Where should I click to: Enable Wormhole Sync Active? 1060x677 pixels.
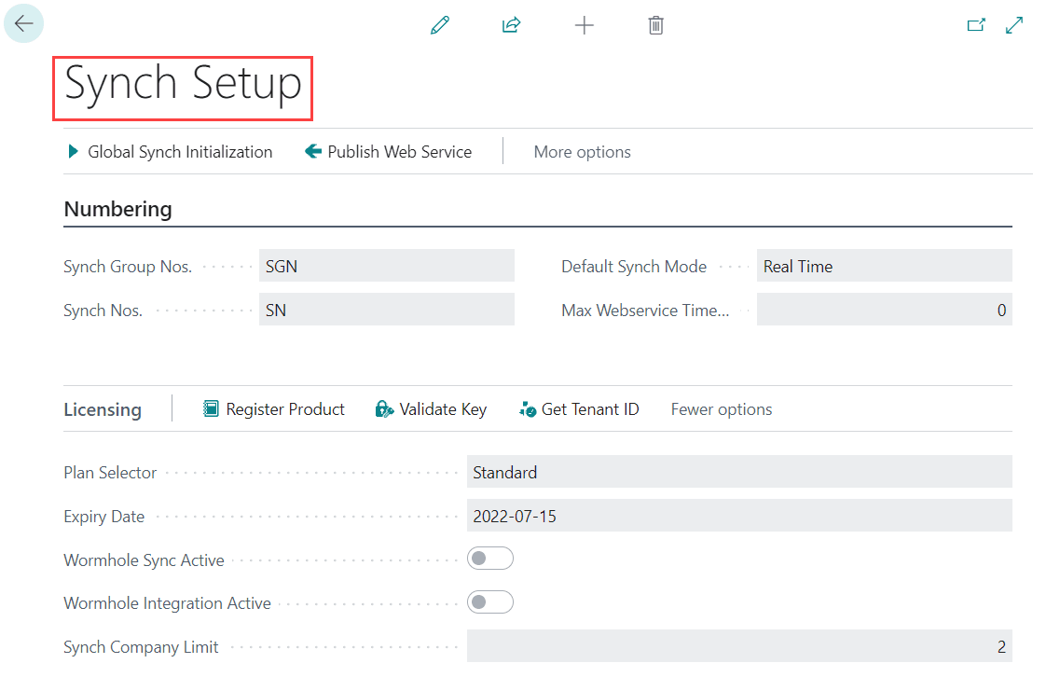(489, 558)
